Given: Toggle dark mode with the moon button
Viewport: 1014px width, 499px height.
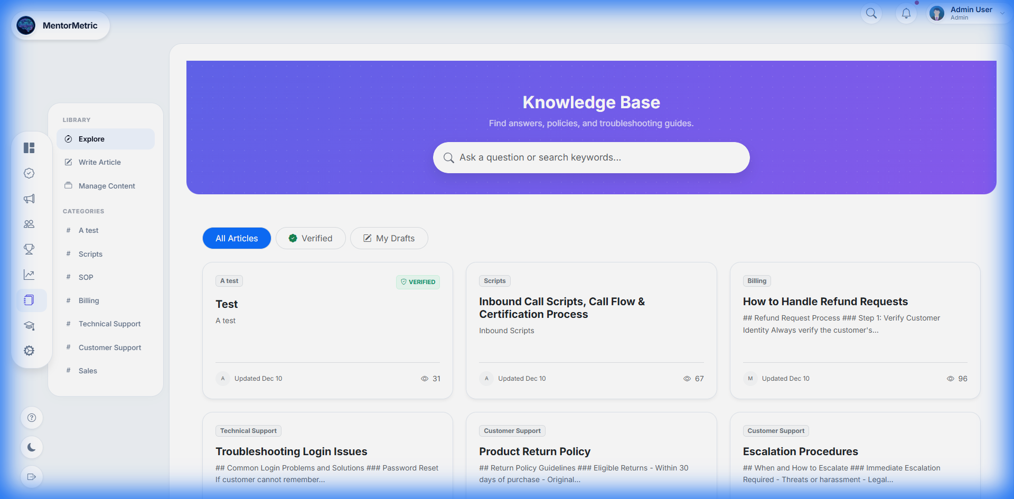Looking at the screenshot, I should [x=32, y=447].
